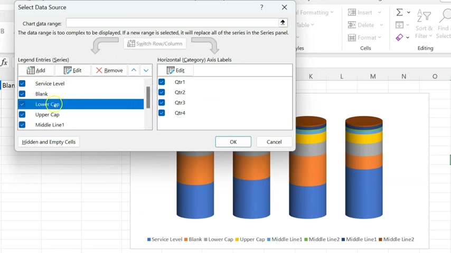Select the Blank series row
The image size is (451, 253).
click(81, 94)
